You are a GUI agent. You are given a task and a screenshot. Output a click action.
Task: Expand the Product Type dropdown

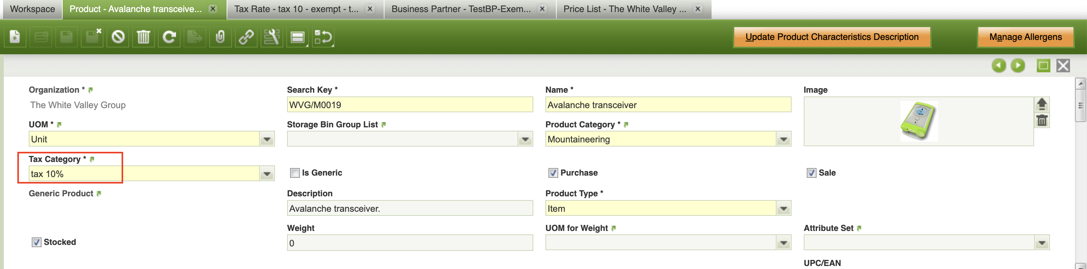pyautogui.click(x=783, y=209)
